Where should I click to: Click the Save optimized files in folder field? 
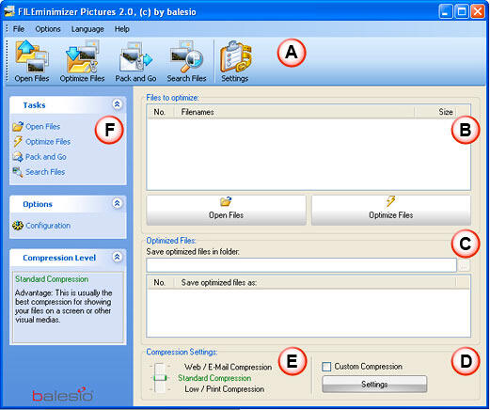coord(301,265)
